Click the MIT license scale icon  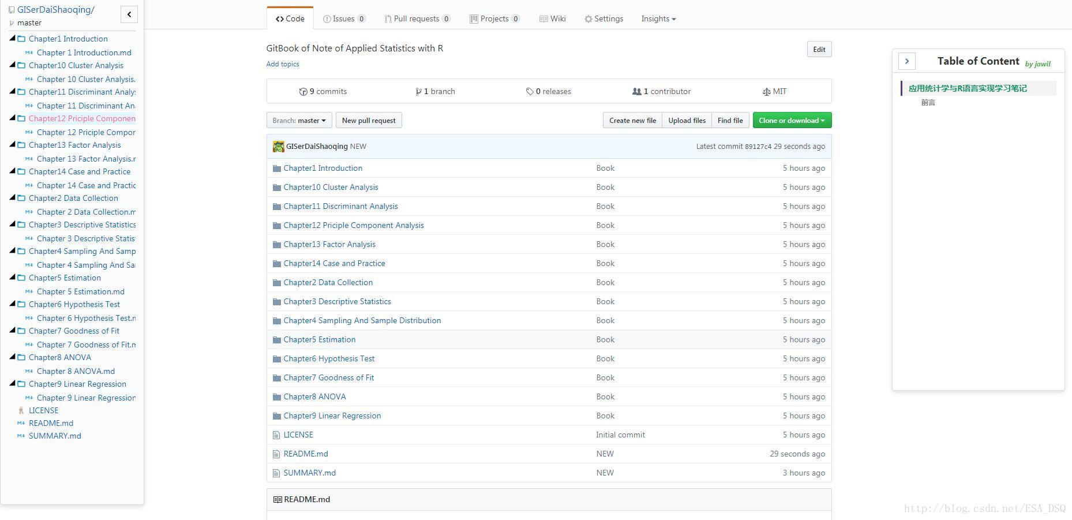pyautogui.click(x=767, y=92)
